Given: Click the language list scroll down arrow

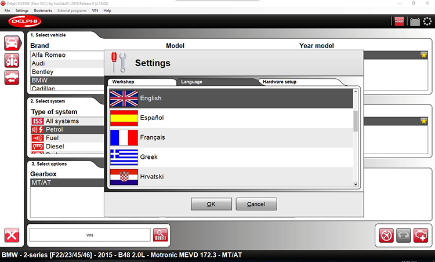Looking at the screenshot, I should [x=356, y=184].
